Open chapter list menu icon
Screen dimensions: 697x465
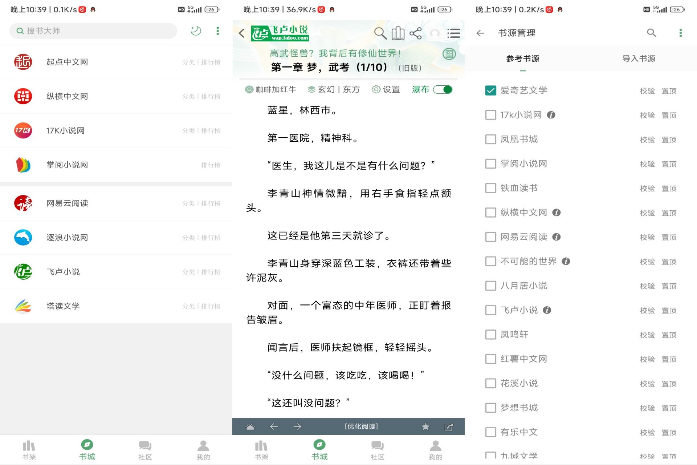[x=453, y=33]
